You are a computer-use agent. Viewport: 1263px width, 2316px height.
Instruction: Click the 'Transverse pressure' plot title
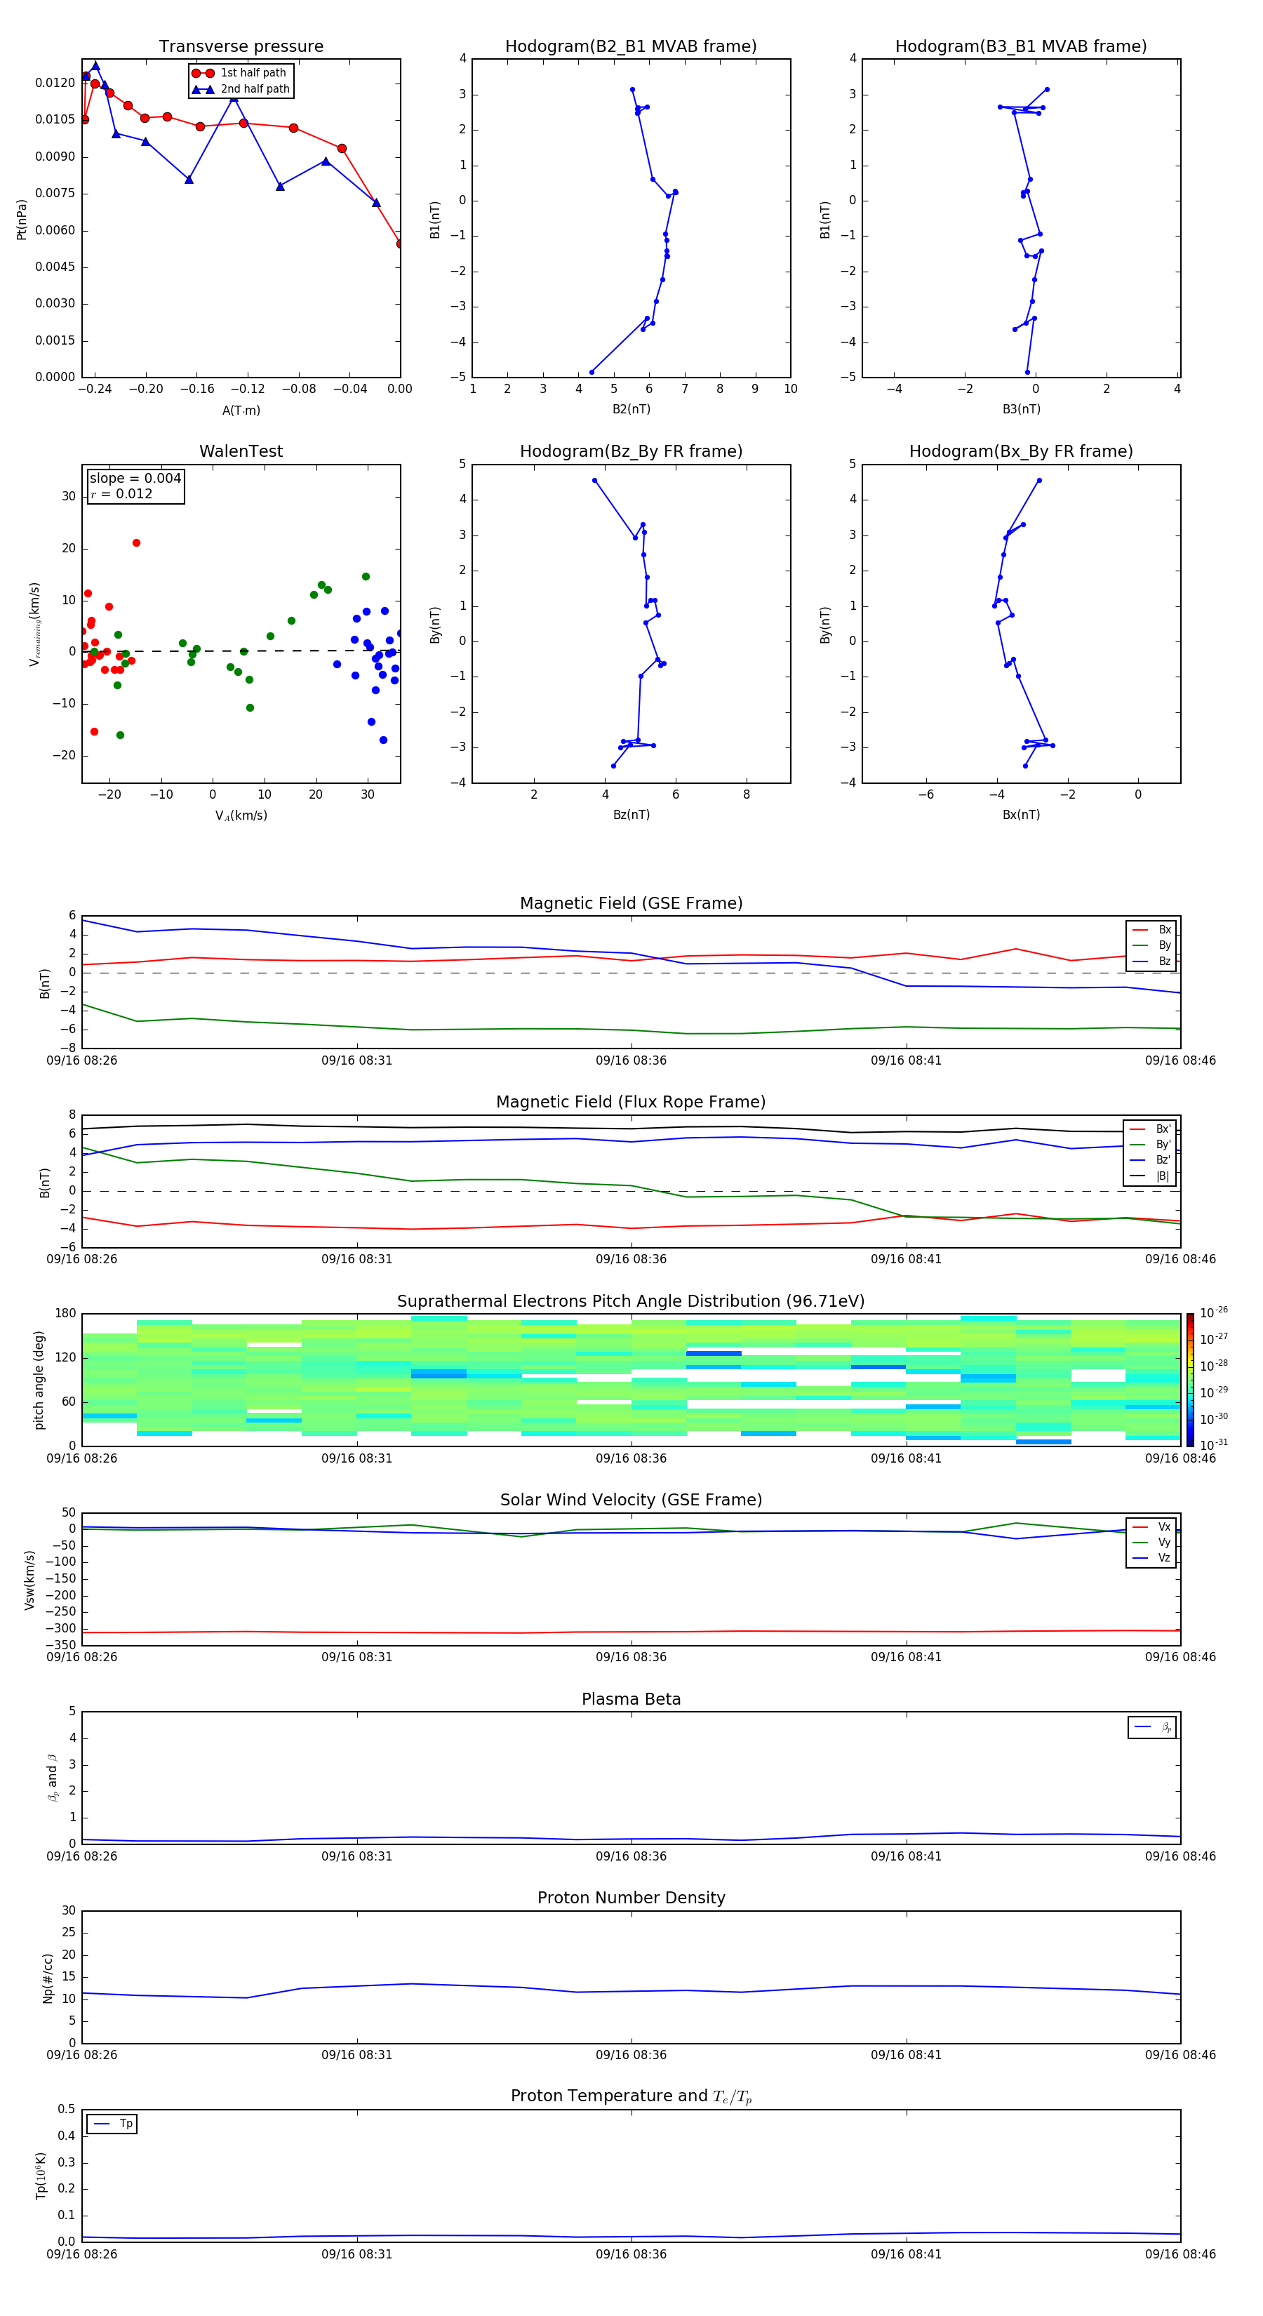click(241, 47)
